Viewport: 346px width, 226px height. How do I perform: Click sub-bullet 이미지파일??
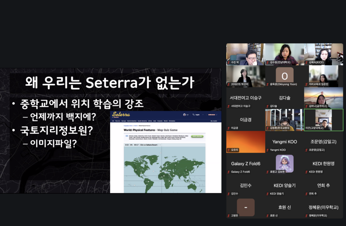tap(53, 143)
